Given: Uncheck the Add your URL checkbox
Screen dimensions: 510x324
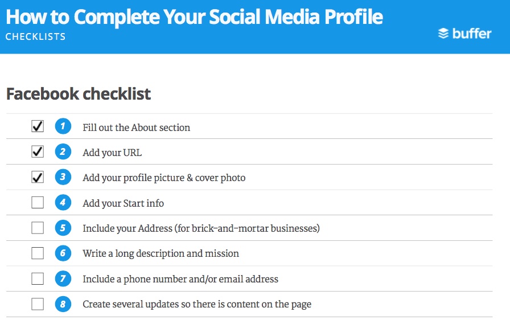Looking at the screenshot, I should coord(38,151).
